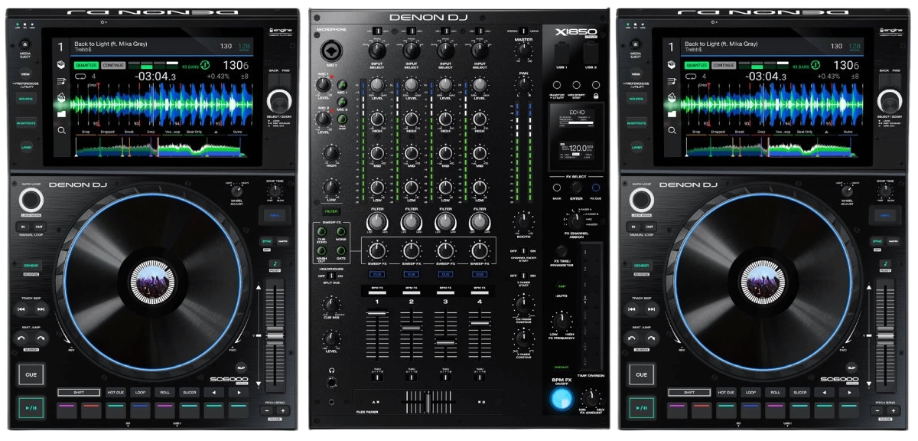
Task: Click the pad right arrow button on left deck
Action: (239, 392)
